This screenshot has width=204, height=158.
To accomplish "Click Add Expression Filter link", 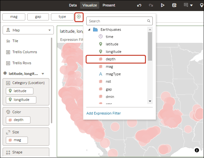I will click(x=103, y=113).
